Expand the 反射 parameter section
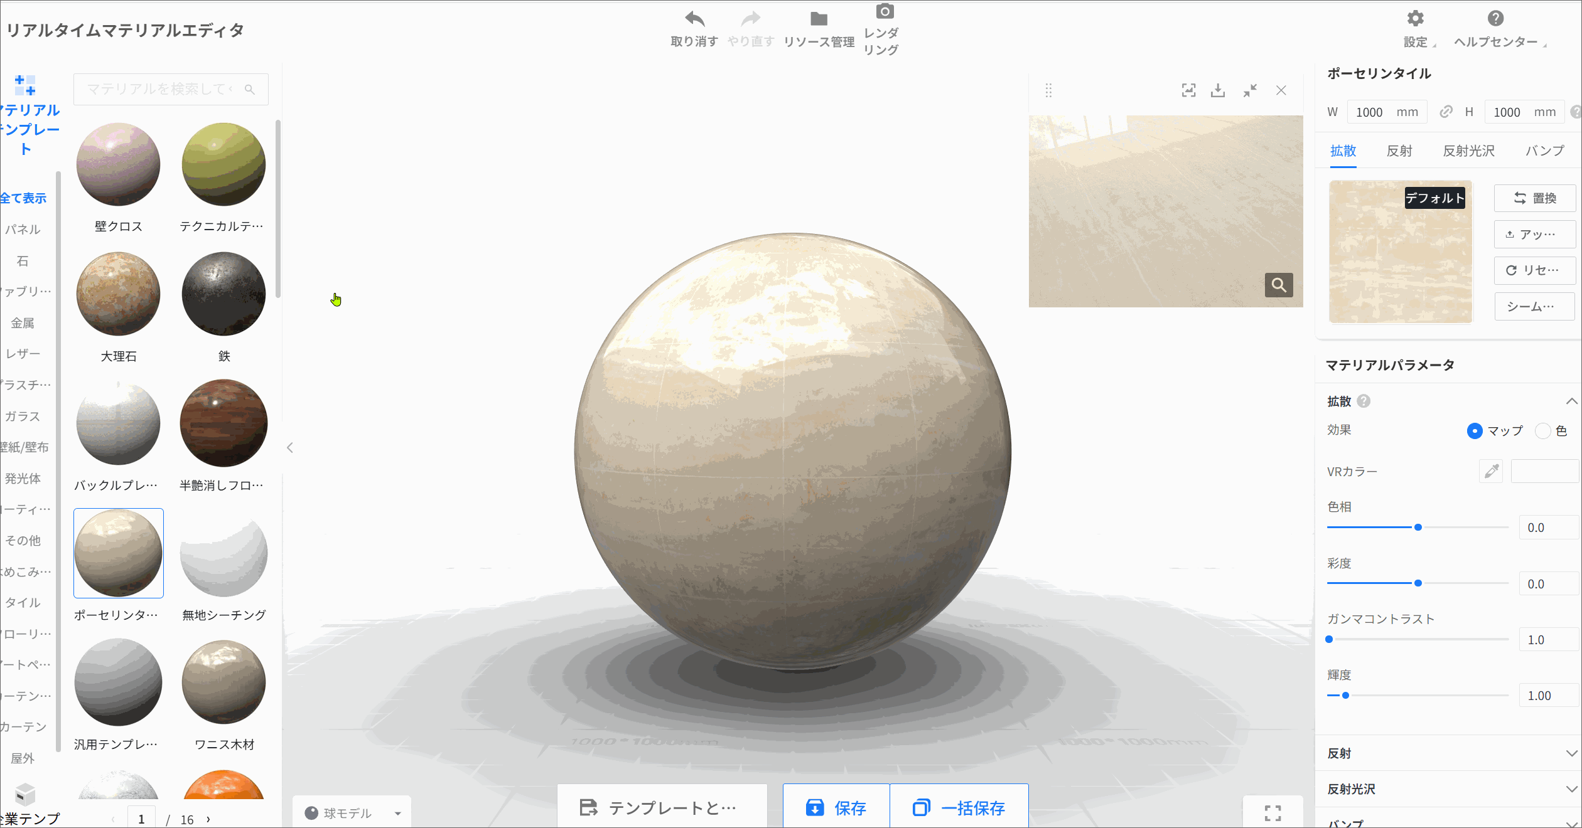This screenshot has width=1582, height=828. pyautogui.click(x=1571, y=753)
